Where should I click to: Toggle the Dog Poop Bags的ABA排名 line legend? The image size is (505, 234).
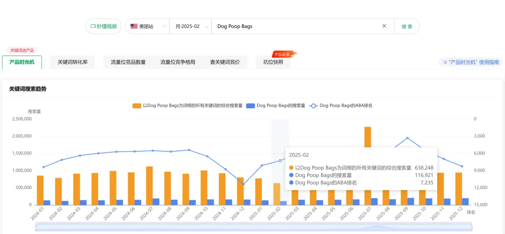tap(313, 106)
